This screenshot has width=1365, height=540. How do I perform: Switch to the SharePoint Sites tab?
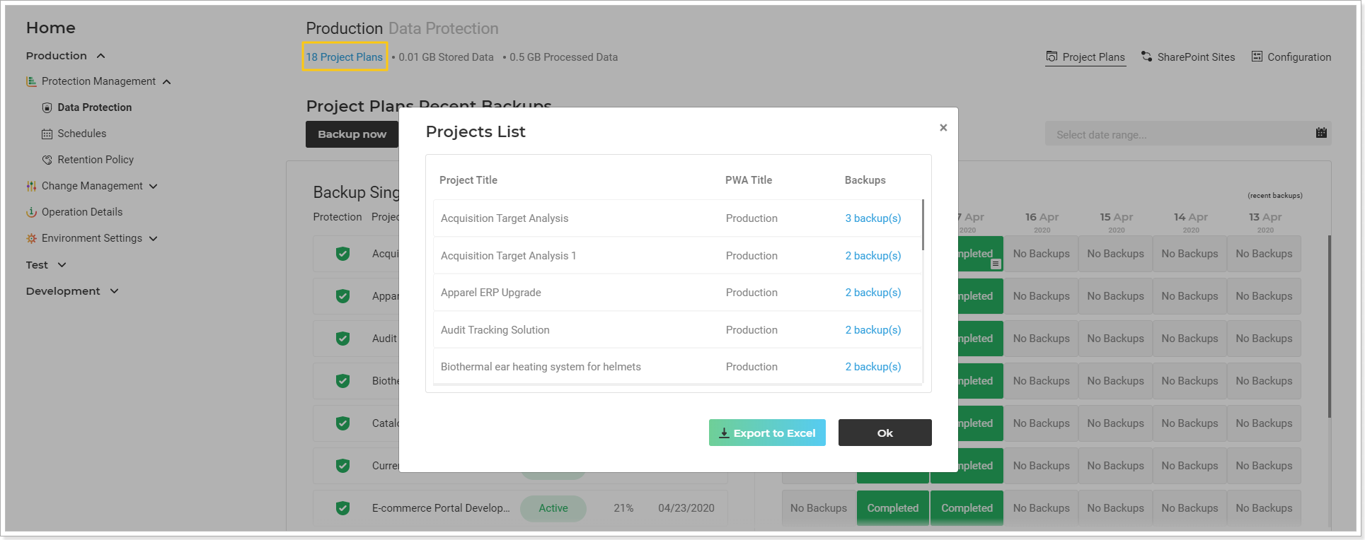1188,57
